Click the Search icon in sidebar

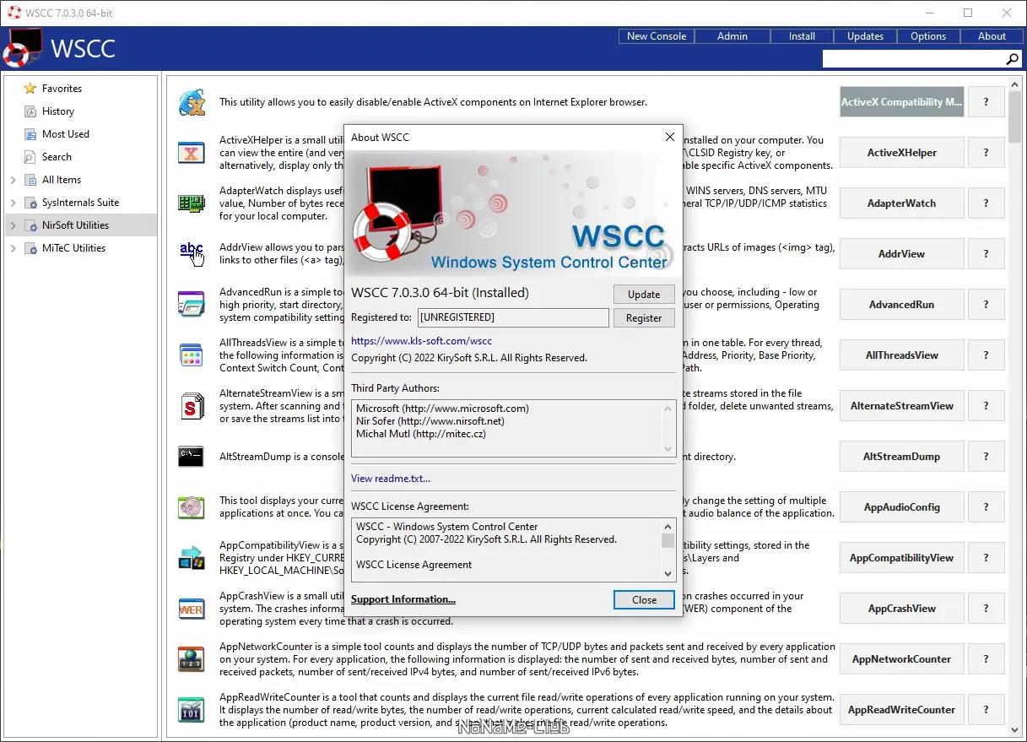tap(30, 157)
